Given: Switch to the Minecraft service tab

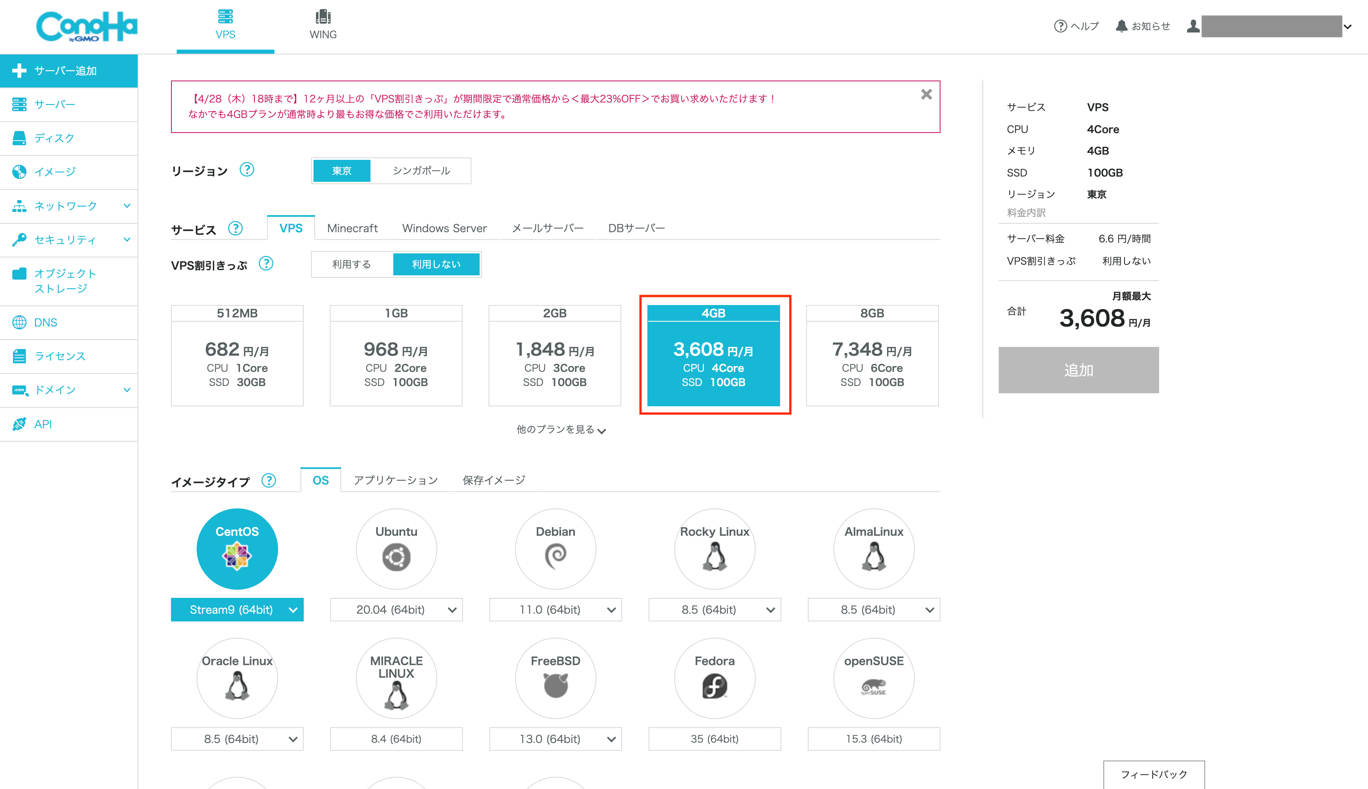Looking at the screenshot, I should click(x=352, y=228).
